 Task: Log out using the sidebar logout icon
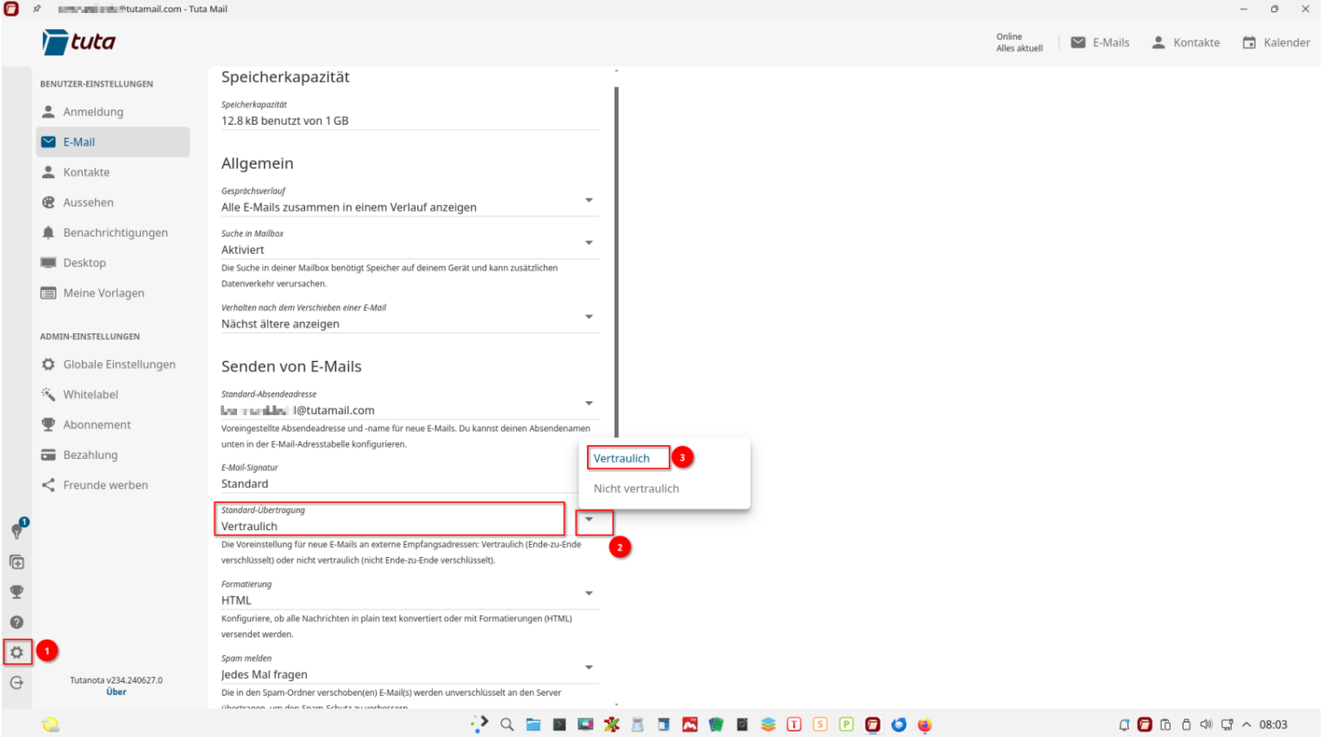tap(16, 683)
